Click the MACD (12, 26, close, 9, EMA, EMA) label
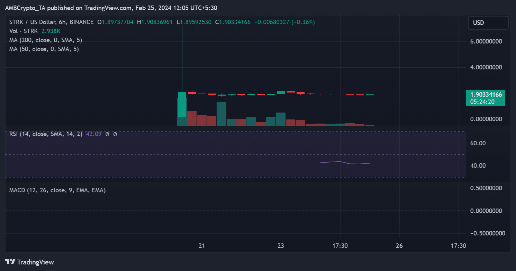The image size is (516, 271). tap(57, 190)
